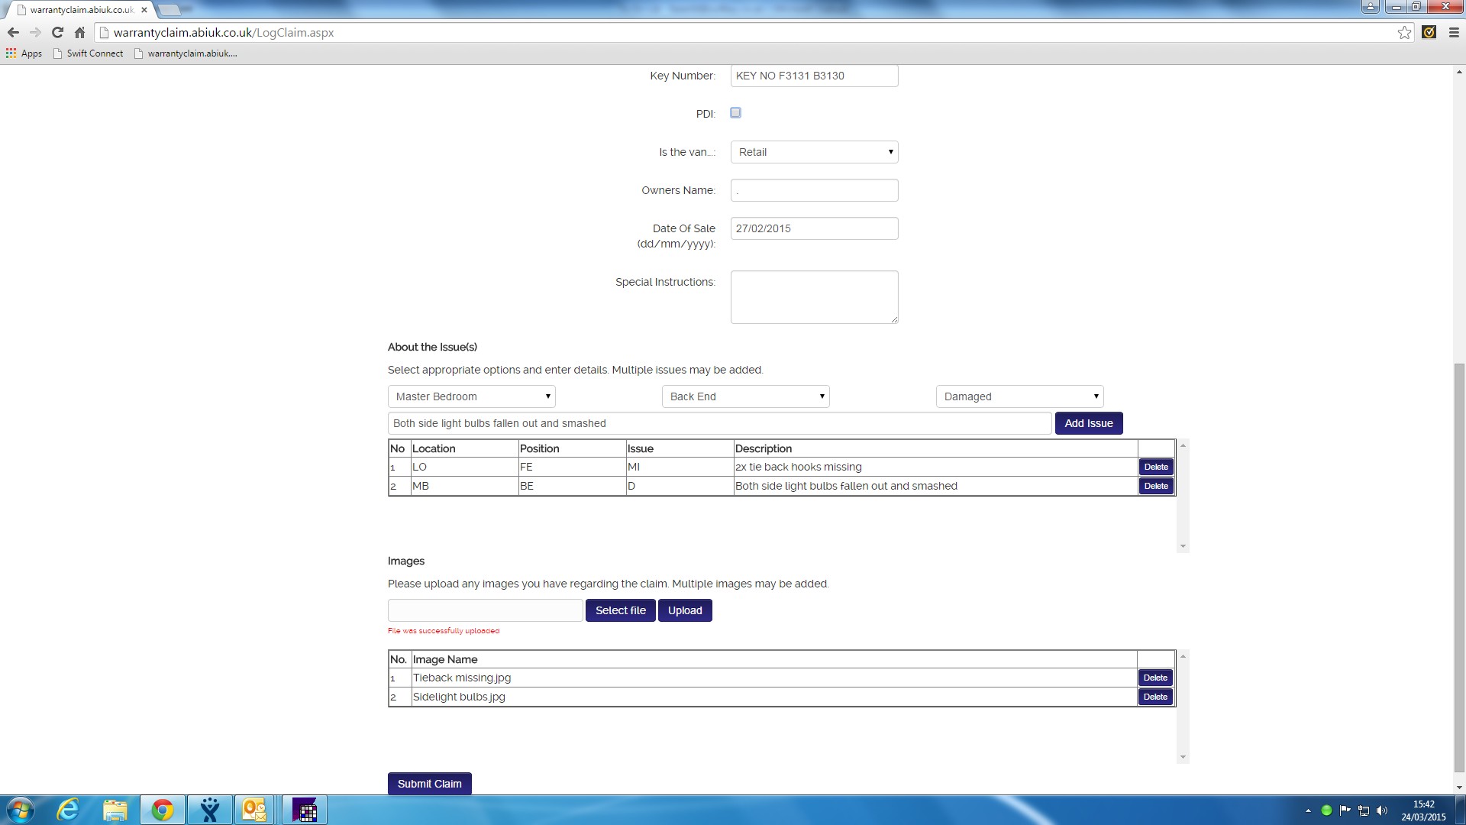Expand the Damaged issue type dropdown
The image size is (1466, 825).
[x=1019, y=396]
